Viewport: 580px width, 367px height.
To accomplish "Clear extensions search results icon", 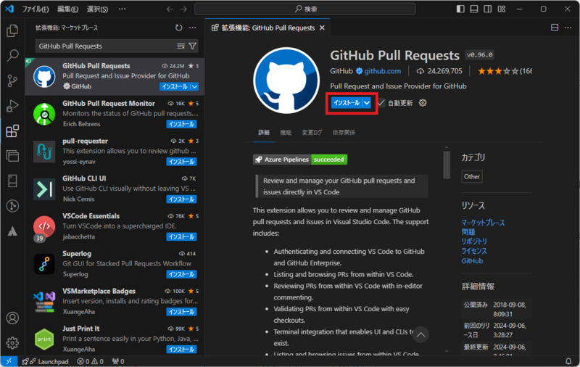I will point(181,46).
